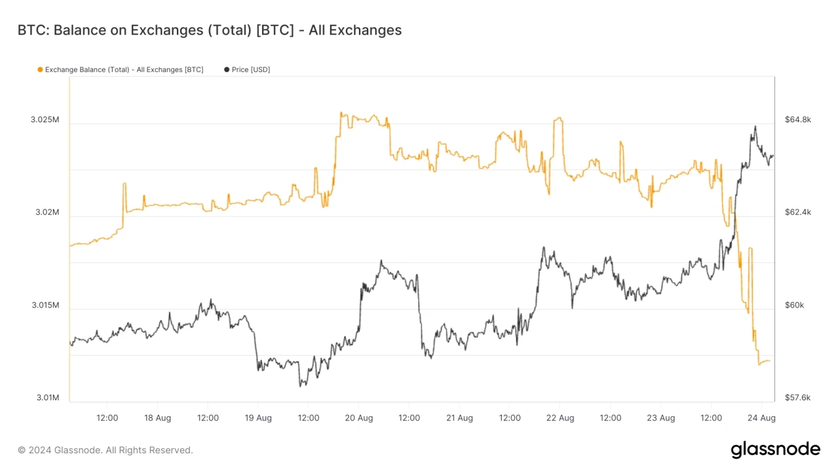The width and height of the screenshot is (838, 471).
Task: Click the $62.4k price axis label
Action: pos(797,213)
